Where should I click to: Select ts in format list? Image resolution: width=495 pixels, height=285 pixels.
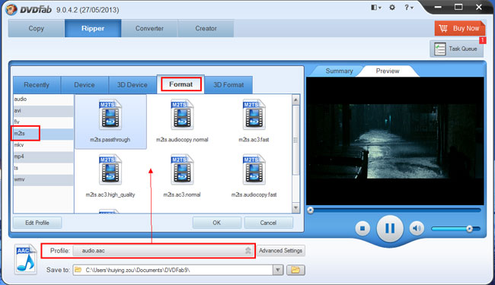(43, 168)
